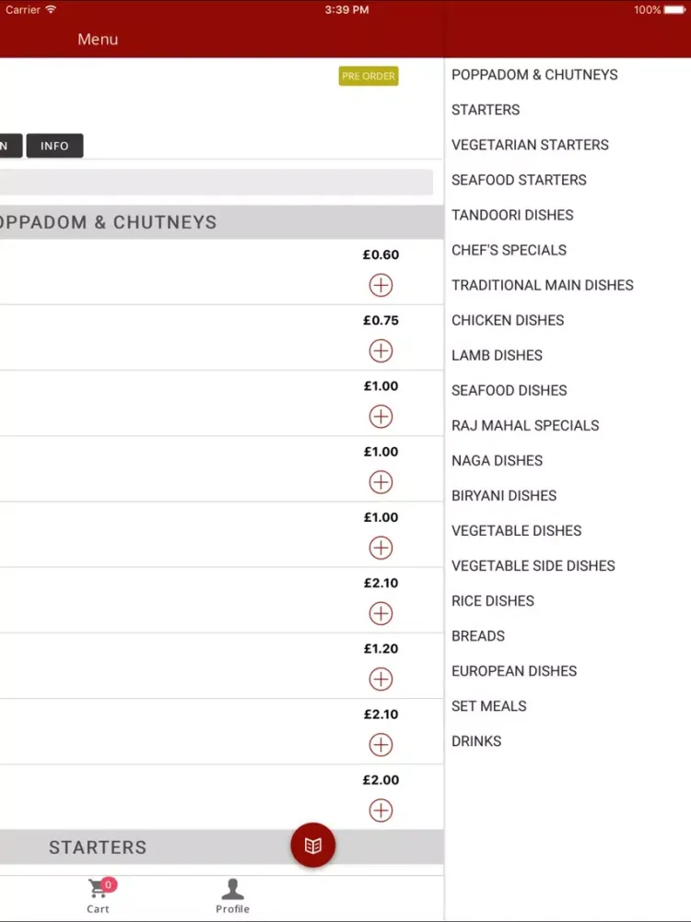
Task: Go to CHEF'S SPECIALS category
Action: point(509,250)
